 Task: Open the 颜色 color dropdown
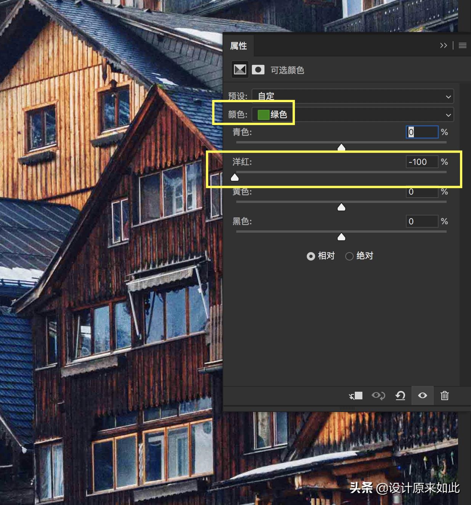click(x=353, y=114)
